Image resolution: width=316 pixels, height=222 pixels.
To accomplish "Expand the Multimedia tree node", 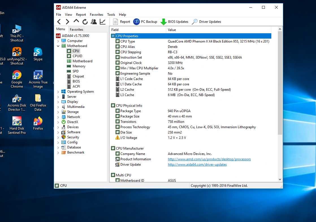I will click(x=58, y=107).
